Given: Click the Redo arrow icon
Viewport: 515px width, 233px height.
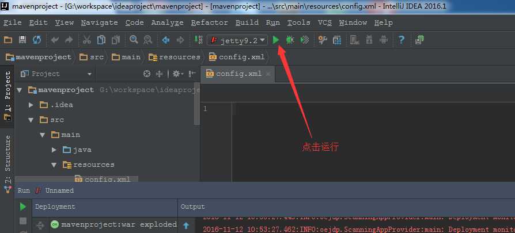Looking at the screenshot, I should coord(69,40).
